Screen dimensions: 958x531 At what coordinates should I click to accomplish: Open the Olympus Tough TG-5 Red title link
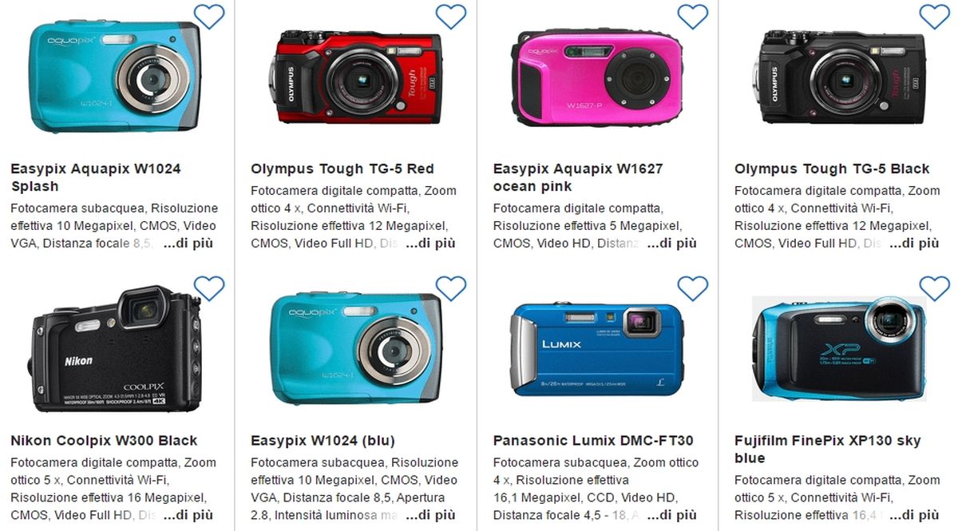(x=342, y=168)
